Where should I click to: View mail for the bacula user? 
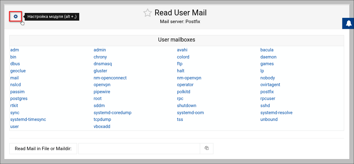pyautogui.click(x=267, y=50)
